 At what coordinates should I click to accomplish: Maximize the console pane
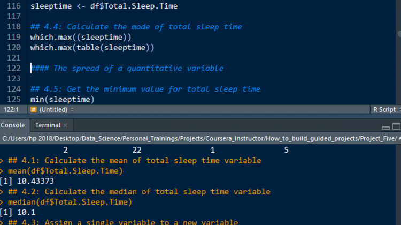(x=395, y=127)
